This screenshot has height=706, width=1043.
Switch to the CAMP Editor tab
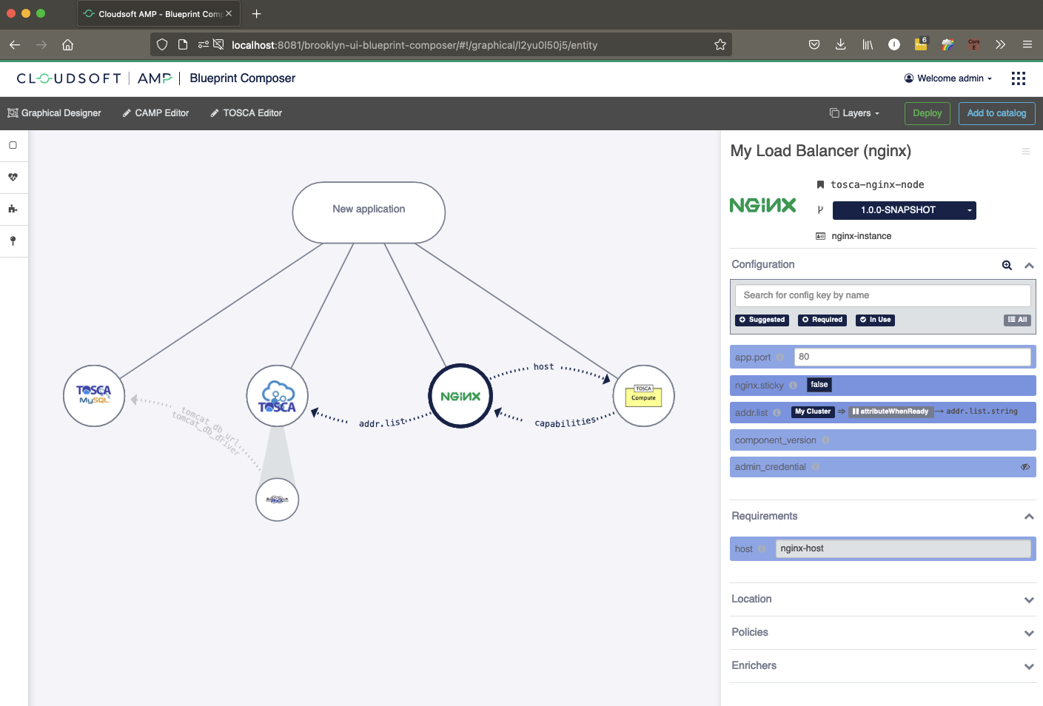pyautogui.click(x=155, y=113)
